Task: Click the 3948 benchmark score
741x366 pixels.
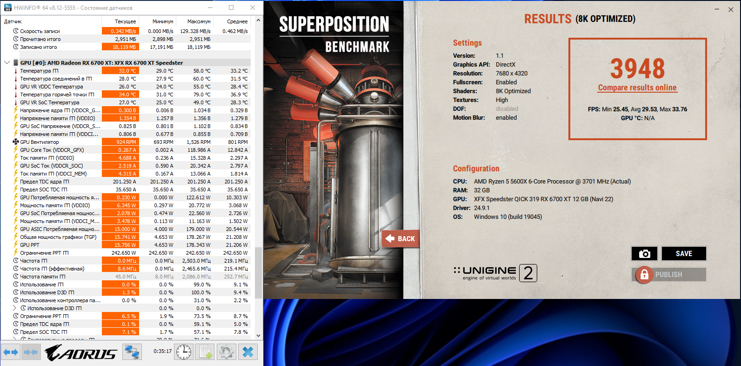Action: click(637, 68)
